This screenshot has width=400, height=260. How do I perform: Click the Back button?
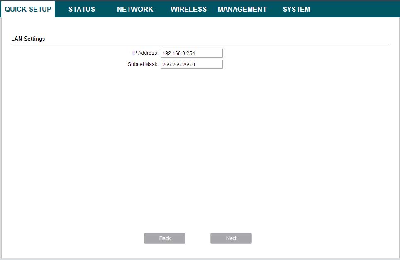[165, 238]
